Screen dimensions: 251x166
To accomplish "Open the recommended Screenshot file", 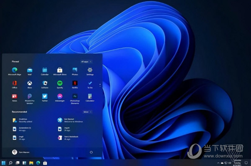I will [22, 129].
